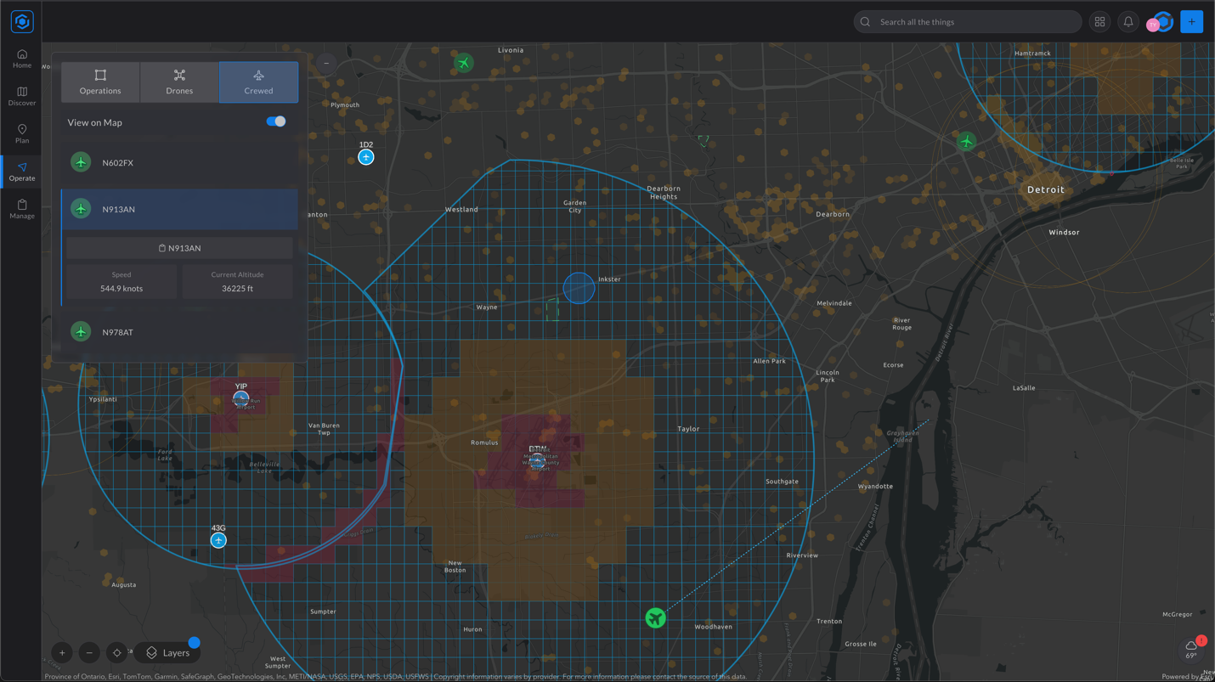
Task: Switch to the Drones tab
Action: (x=179, y=82)
